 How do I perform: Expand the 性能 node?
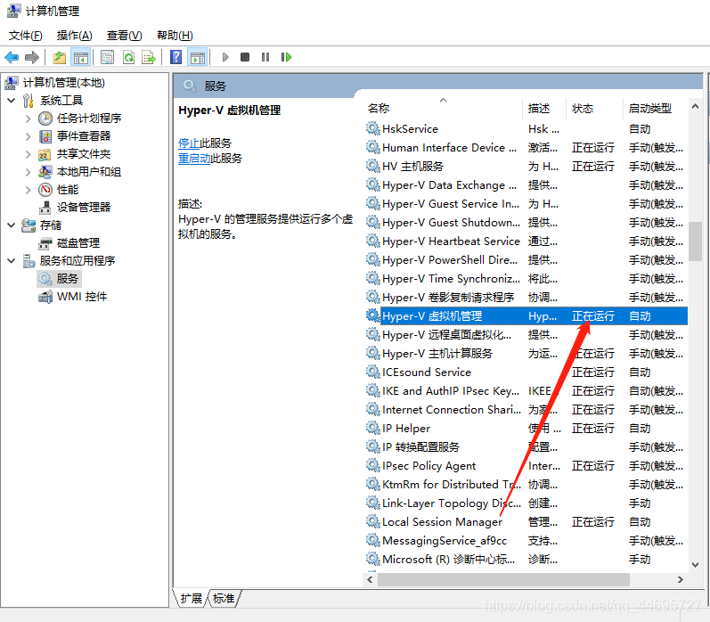tap(29, 190)
